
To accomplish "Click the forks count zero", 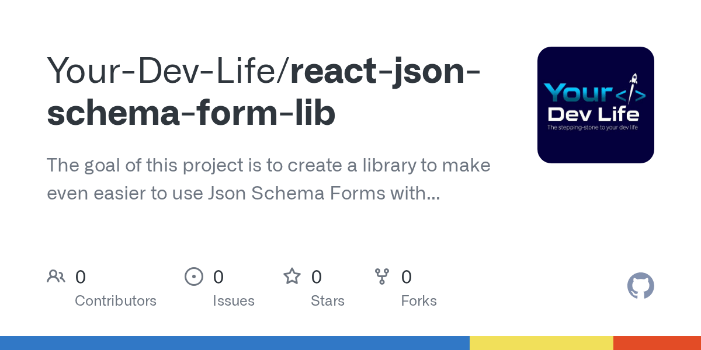I will point(407,276).
